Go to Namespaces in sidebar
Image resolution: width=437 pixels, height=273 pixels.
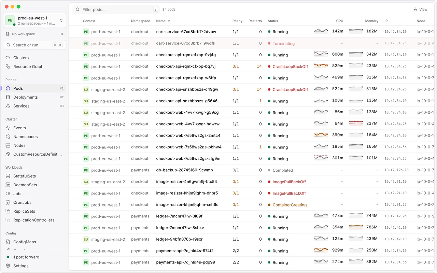coord(34,136)
